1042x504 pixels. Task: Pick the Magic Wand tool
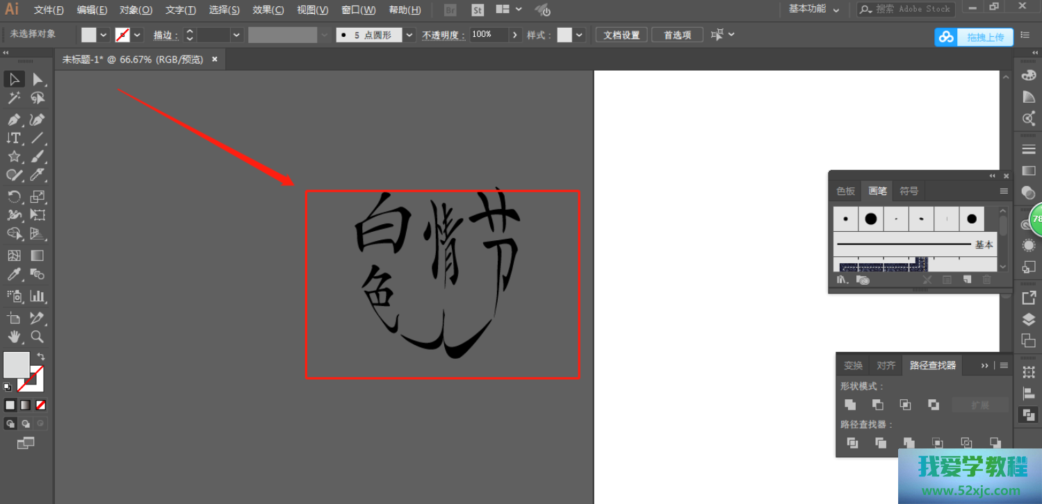pyautogui.click(x=14, y=99)
